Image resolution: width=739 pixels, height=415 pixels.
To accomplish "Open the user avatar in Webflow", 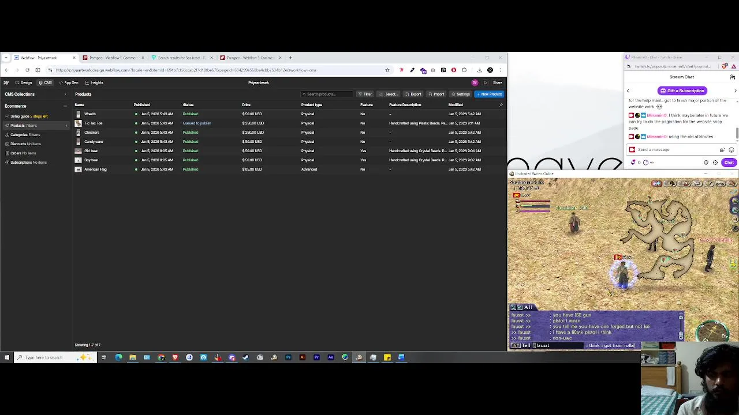I will point(475,82).
